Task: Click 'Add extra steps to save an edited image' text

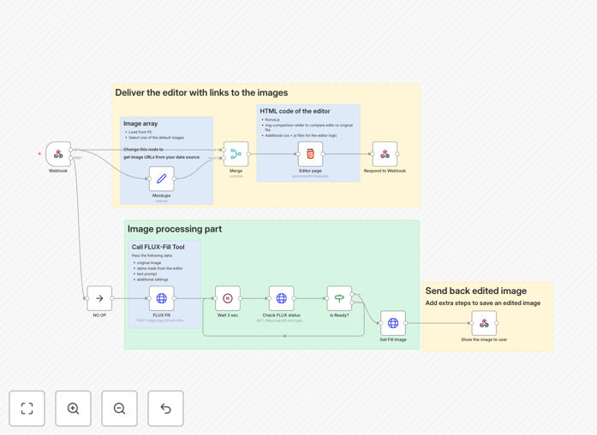Action: 483,303
